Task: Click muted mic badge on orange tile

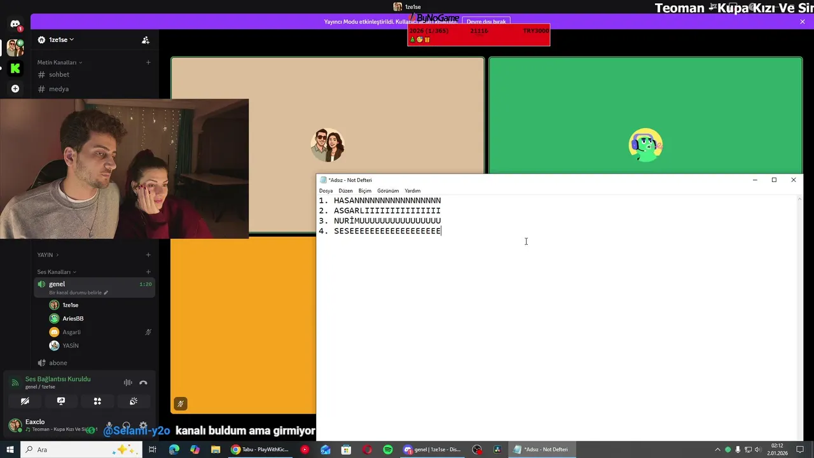Action: click(181, 403)
